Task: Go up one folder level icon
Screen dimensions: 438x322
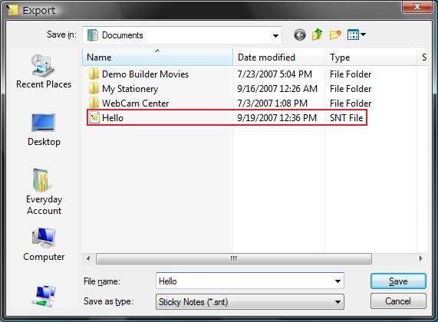Action: [318, 35]
